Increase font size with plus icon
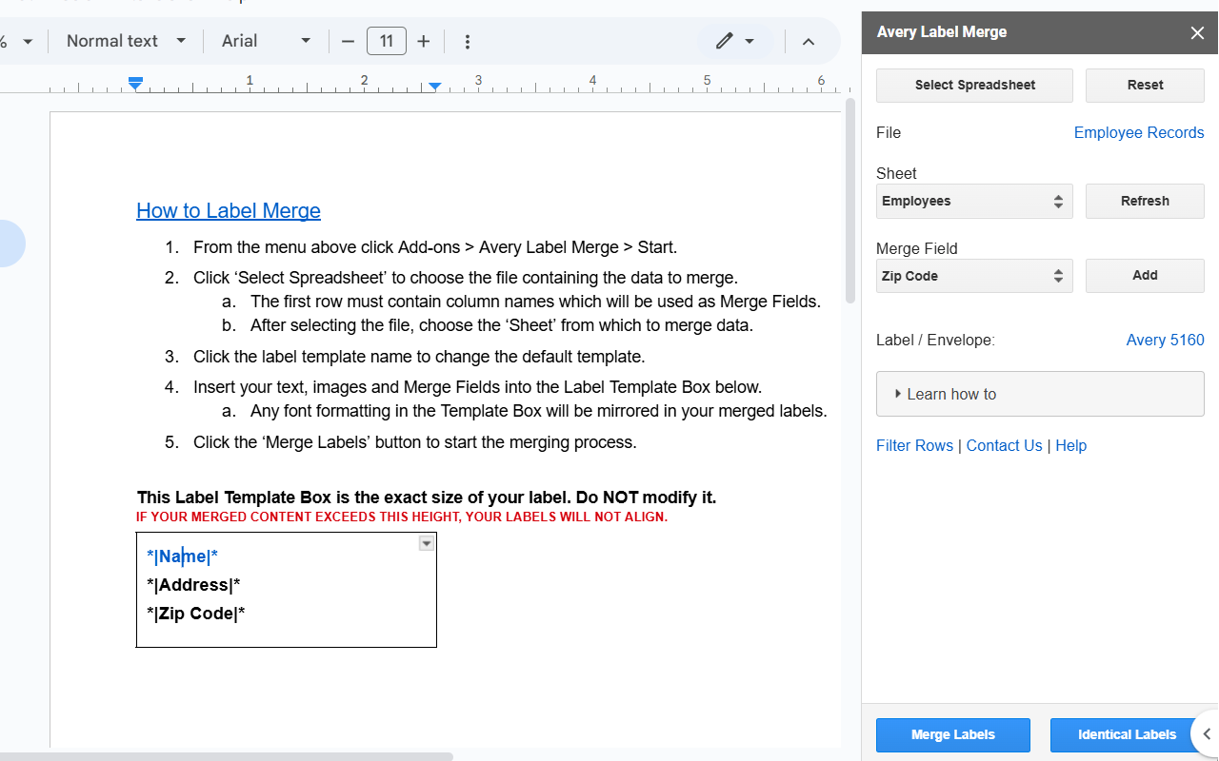 click(x=424, y=41)
